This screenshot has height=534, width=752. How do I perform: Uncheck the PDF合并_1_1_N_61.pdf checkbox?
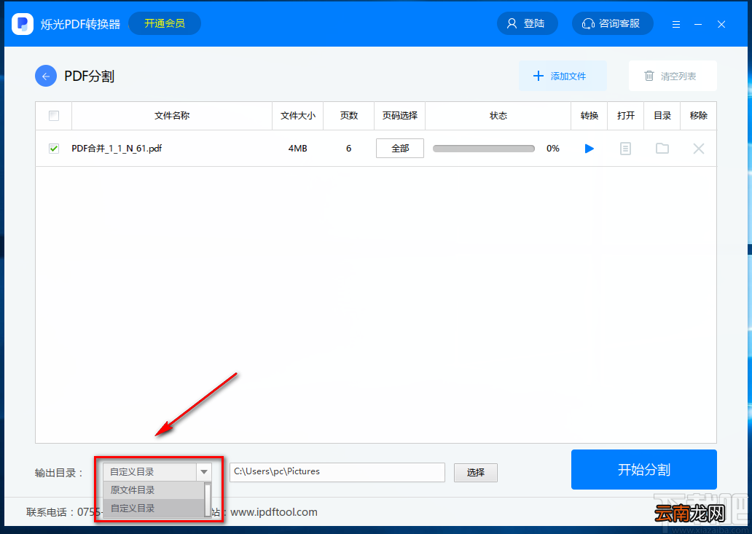(x=54, y=149)
